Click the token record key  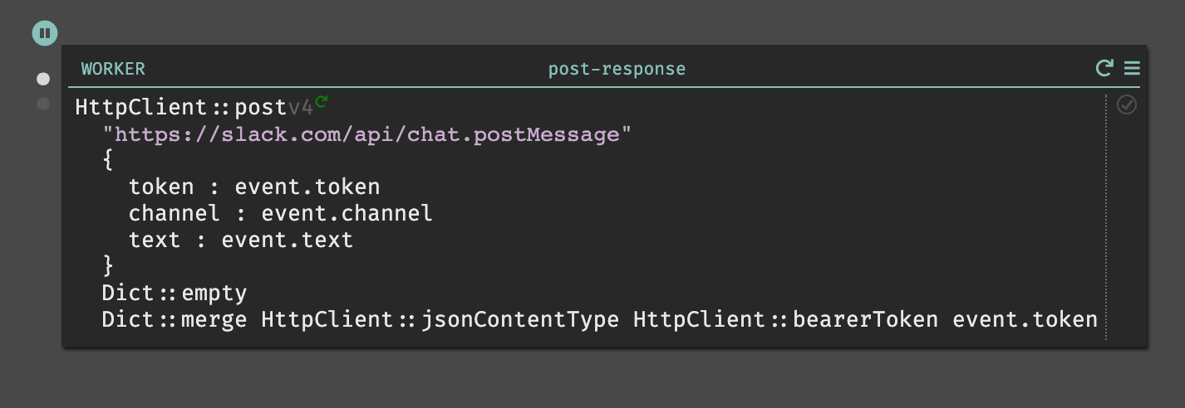(161, 187)
